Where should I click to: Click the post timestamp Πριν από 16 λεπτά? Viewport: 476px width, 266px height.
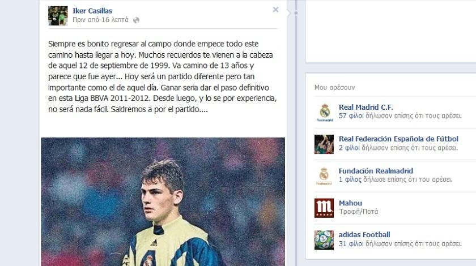click(100, 20)
